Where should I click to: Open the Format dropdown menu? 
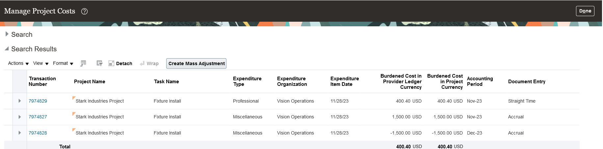click(x=63, y=63)
